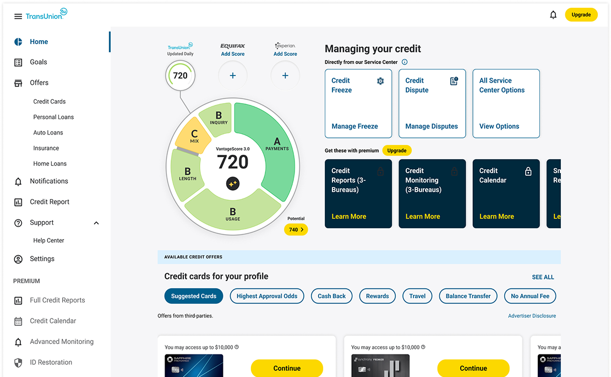Open the Potential 740 score pill
611x377 pixels.
click(x=296, y=229)
